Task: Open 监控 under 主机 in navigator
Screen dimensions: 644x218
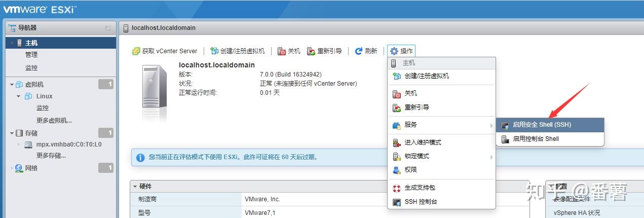Action: [31, 68]
